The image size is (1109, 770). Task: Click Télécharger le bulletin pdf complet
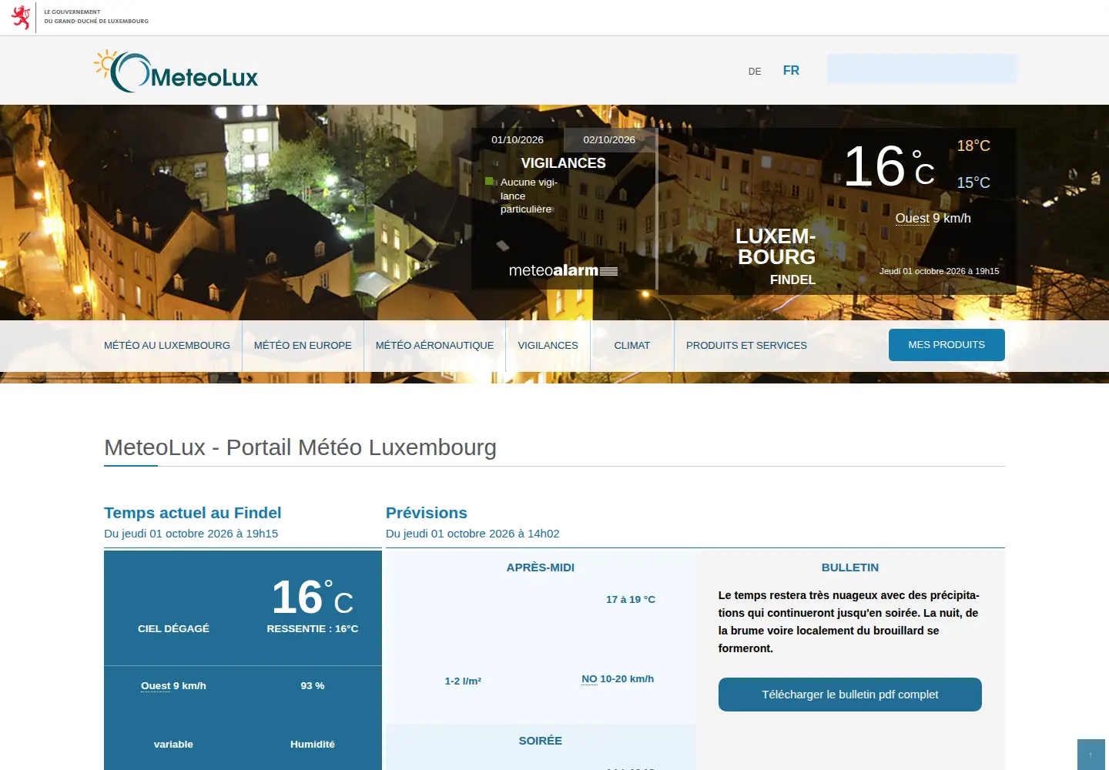click(x=850, y=695)
